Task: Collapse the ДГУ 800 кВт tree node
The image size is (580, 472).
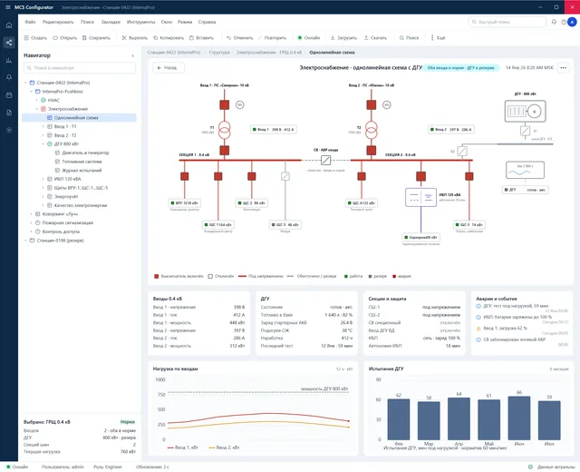Action: 43,144
